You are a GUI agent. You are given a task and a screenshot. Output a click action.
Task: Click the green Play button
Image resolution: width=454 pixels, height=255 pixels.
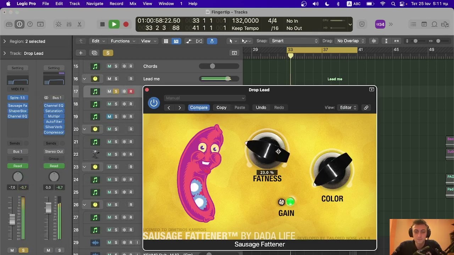click(114, 24)
